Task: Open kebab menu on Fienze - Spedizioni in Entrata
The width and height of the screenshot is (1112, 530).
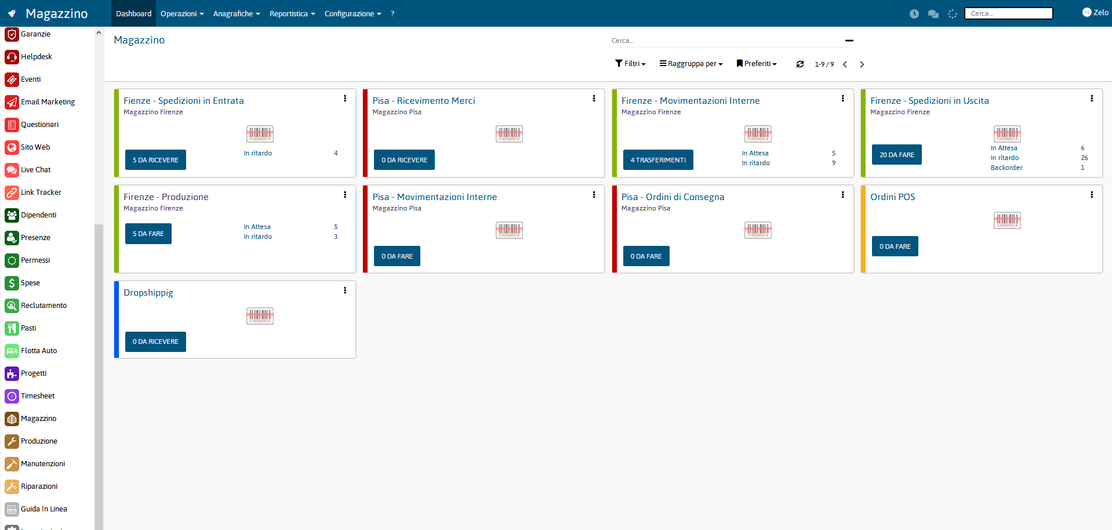Action: [345, 99]
